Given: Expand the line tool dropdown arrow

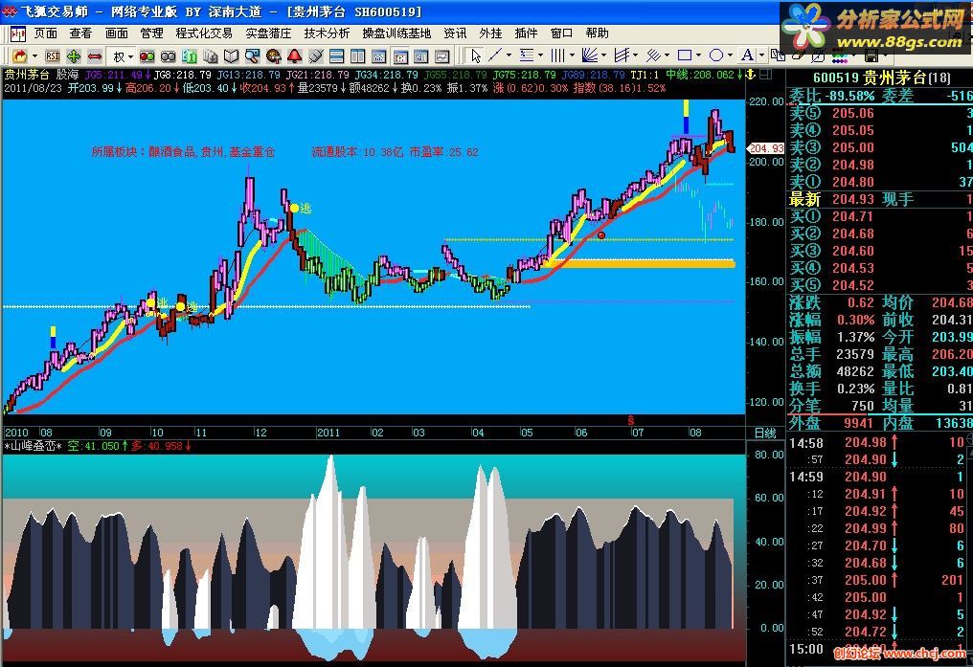Looking at the screenshot, I should click(x=509, y=56).
